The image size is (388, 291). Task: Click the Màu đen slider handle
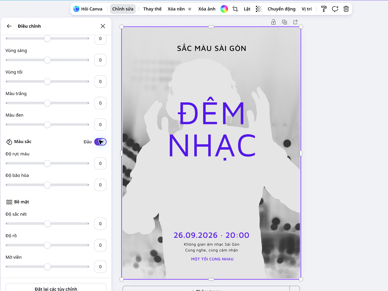coord(47,125)
